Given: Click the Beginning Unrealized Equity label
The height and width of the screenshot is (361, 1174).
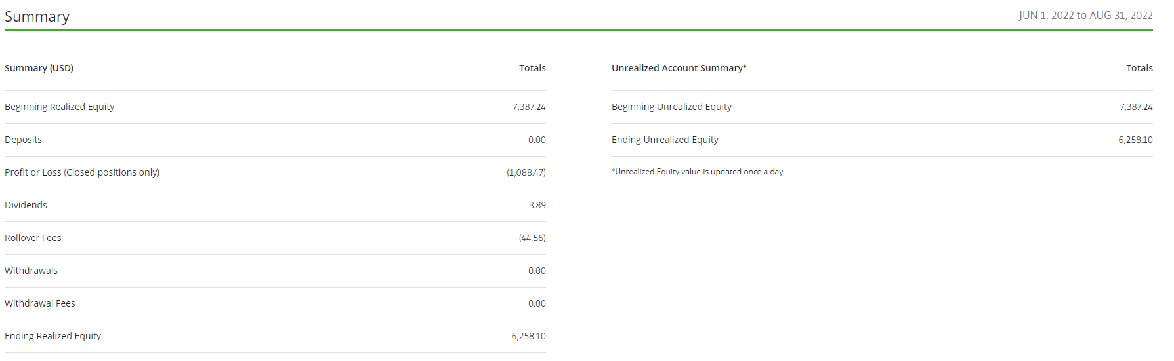Looking at the screenshot, I should tap(671, 107).
